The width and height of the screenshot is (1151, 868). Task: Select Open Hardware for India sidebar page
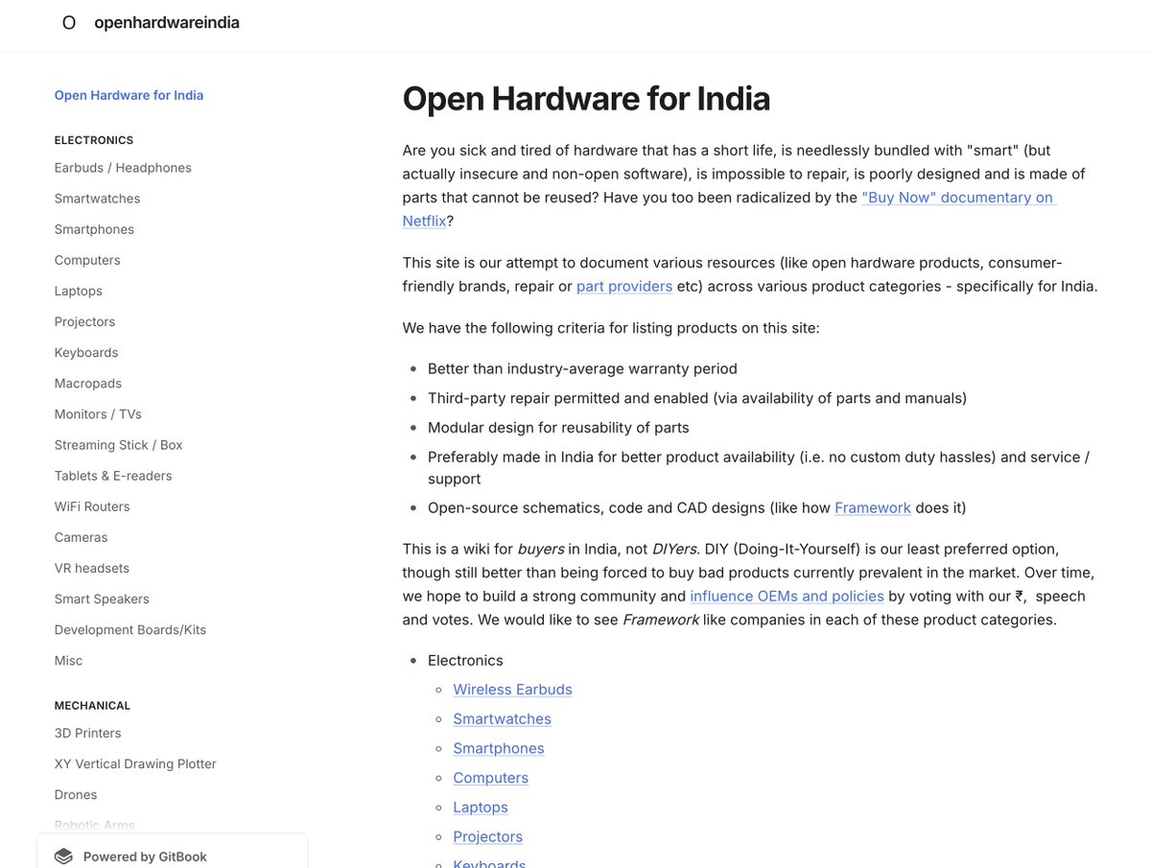coord(129,95)
